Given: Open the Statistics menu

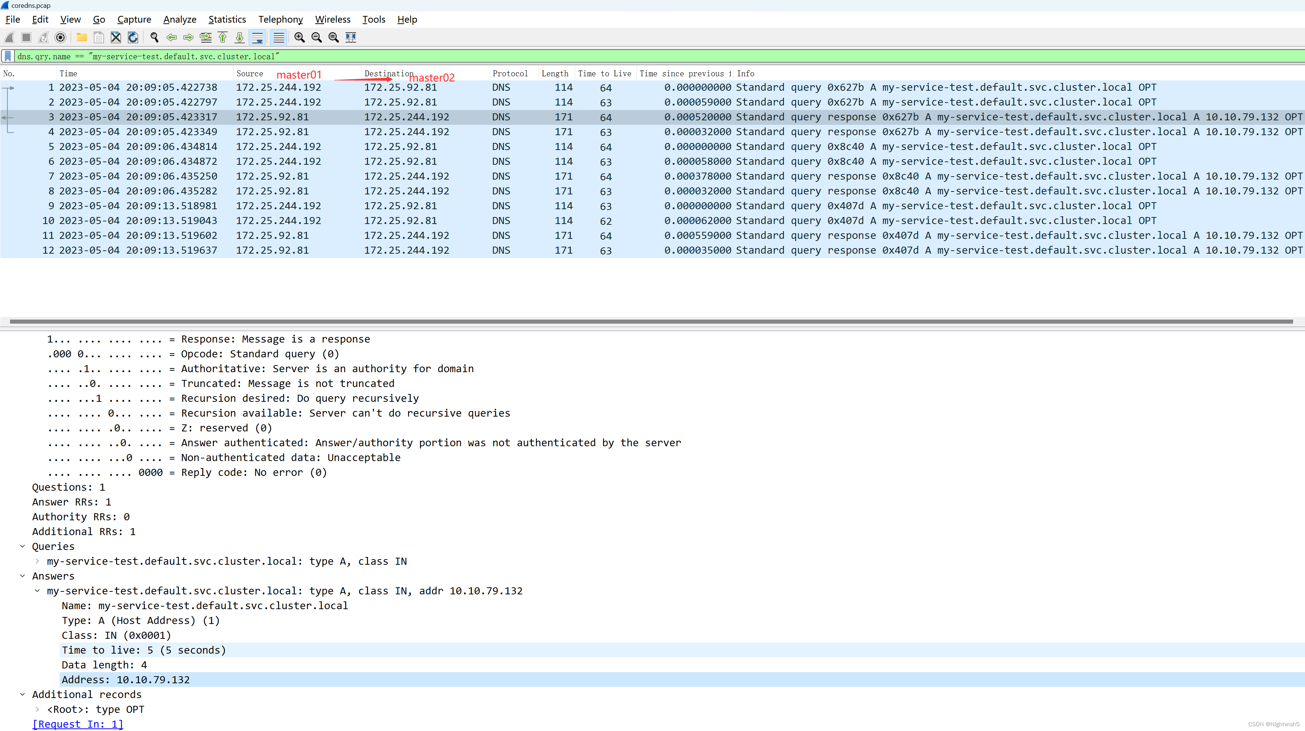Looking at the screenshot, I should 227,19.
